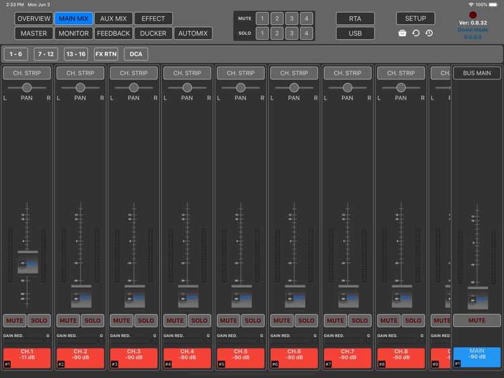Click the #1 badge on CH.1 label

[7, 364]
